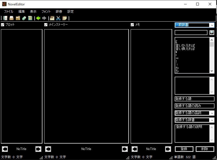Open the 辞書 menu
Image resolution: width=217 pixels, height=160 pixels.
tap(59, 12)
